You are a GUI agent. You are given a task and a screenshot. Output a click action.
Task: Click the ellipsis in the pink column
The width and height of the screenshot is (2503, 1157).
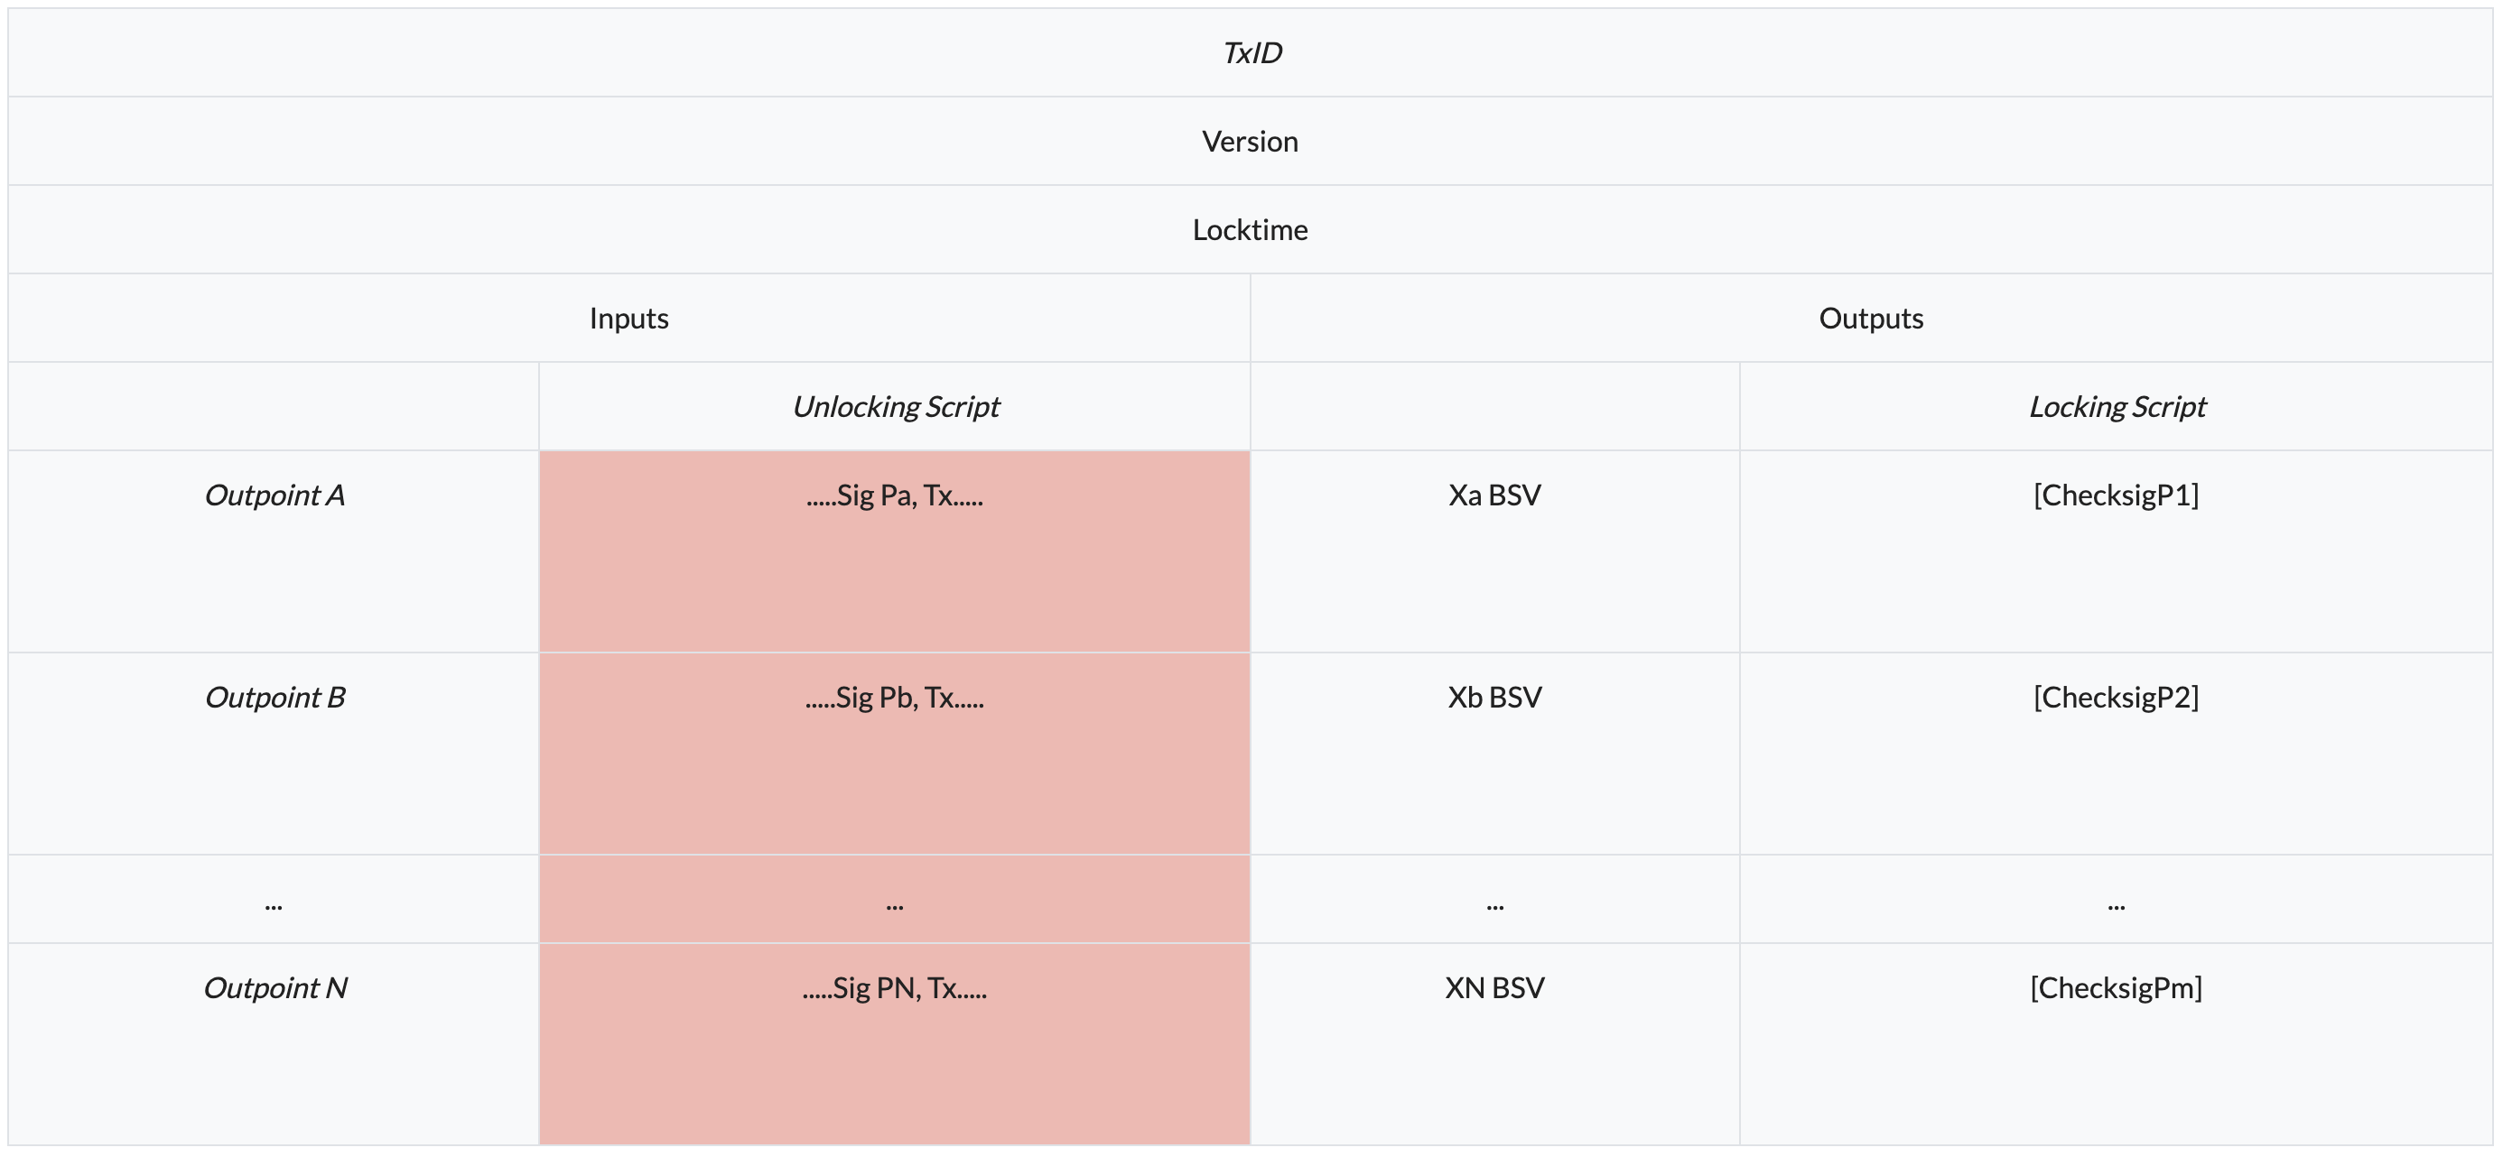[894, 905]
